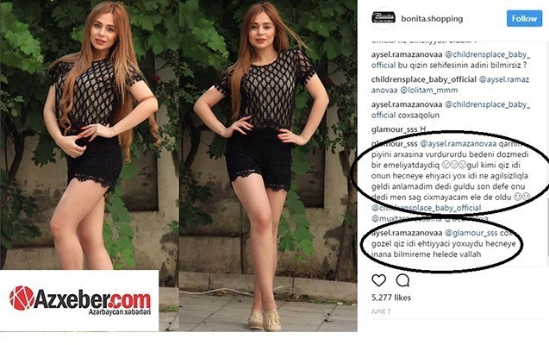Open the right photo of the post
The image size is (549, 345).
pos(268,166)
